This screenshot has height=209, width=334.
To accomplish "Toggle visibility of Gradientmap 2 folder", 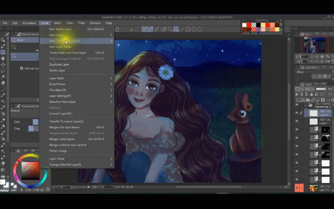I will click(297, 105).
